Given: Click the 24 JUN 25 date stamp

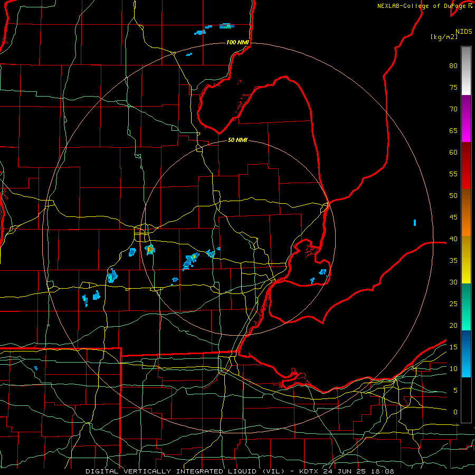Looking at the screenshot, I should point(345,471).
